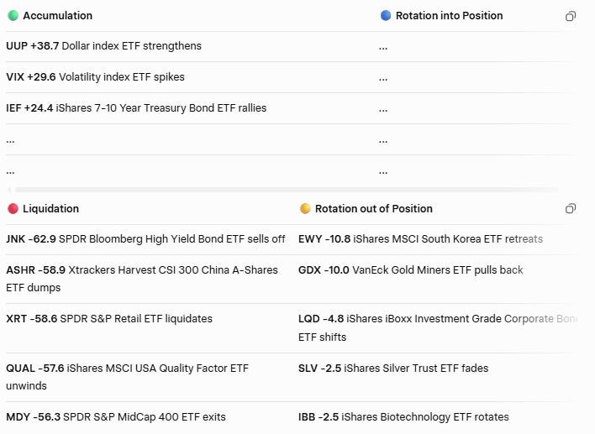
Task: Click the green Accumulation circle icon
Action: pyautogui.click(x=13, y=16)
